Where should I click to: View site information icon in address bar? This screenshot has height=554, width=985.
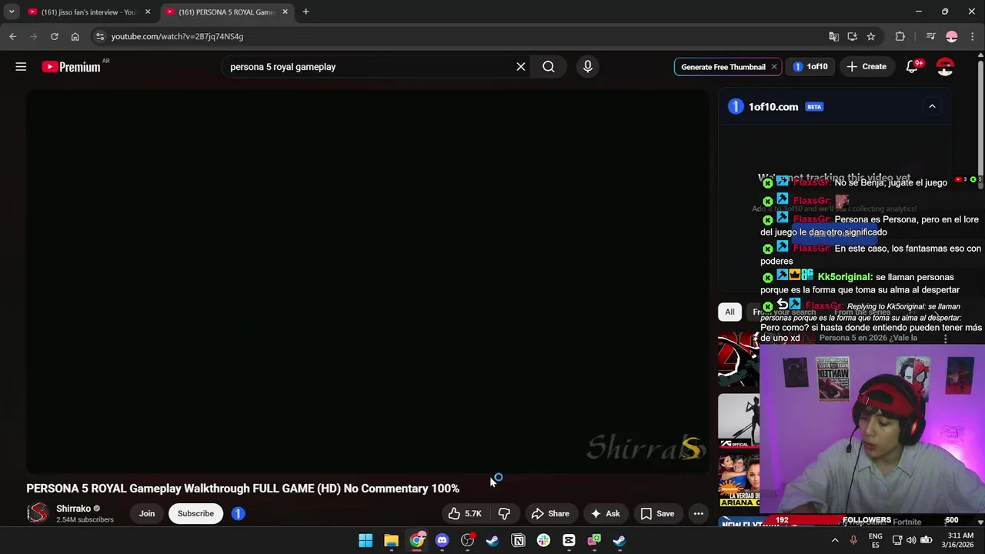(99, 36)
